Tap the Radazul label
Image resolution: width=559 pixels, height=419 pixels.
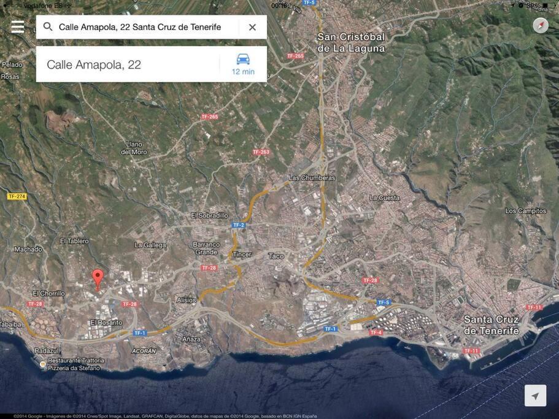click(47, 350)
